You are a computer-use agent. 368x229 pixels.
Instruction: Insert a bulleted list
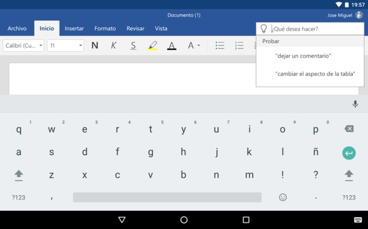pos(220,45)
